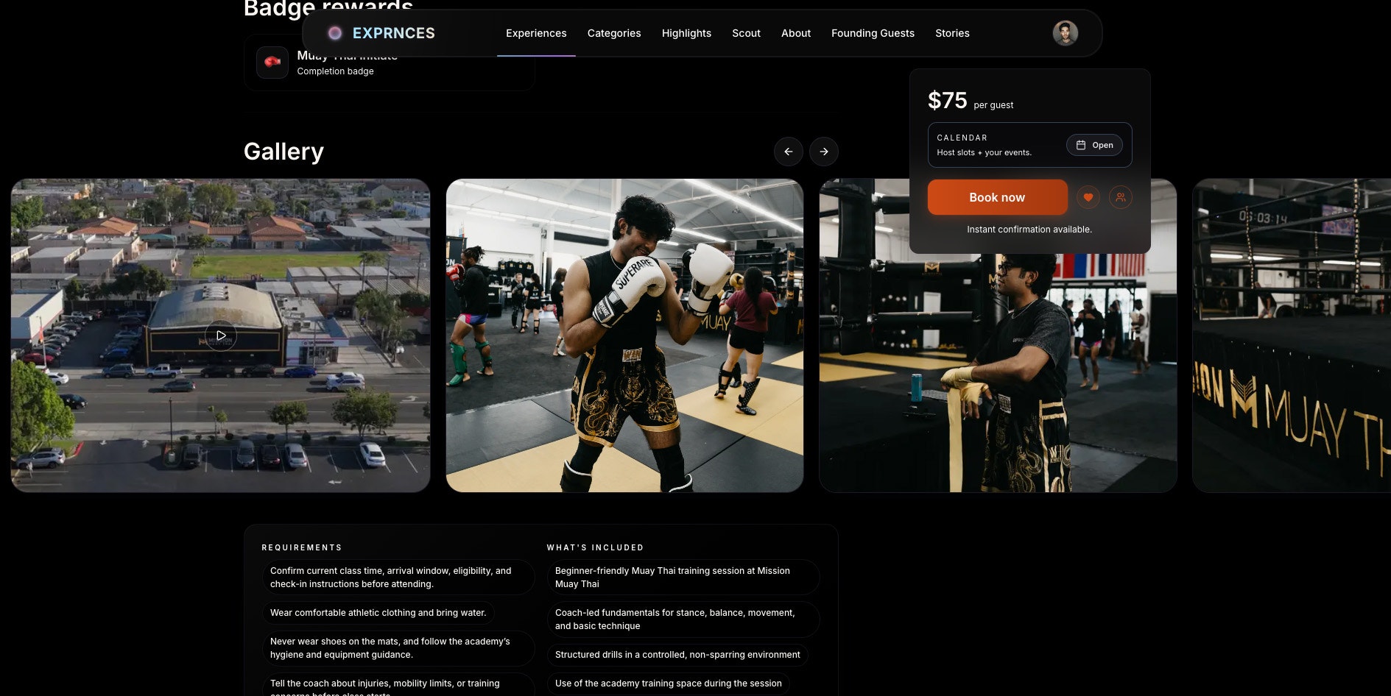Open the About nav item

(x=796, y=33)
